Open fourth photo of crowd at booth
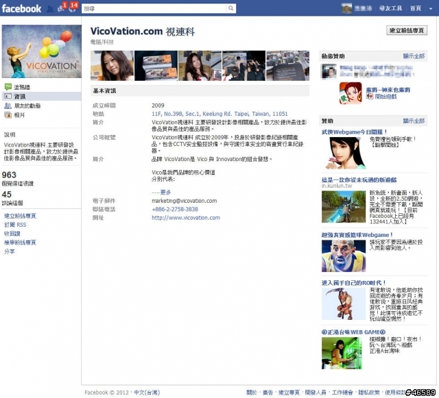The width and height of the screenshot is (439, 398). (x=244, y=66)
